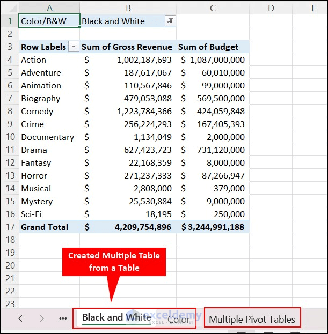328x334 pixels.
Task: Click budget value 424,059,848
Action: (x=221, y=112)
